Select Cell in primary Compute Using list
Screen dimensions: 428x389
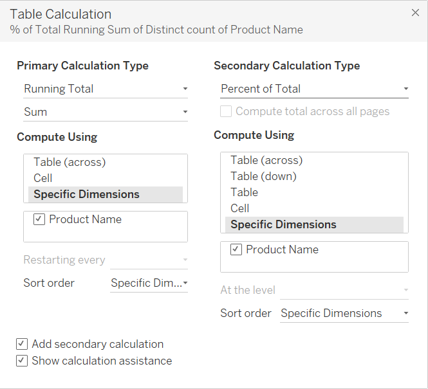tap(43, 178)
